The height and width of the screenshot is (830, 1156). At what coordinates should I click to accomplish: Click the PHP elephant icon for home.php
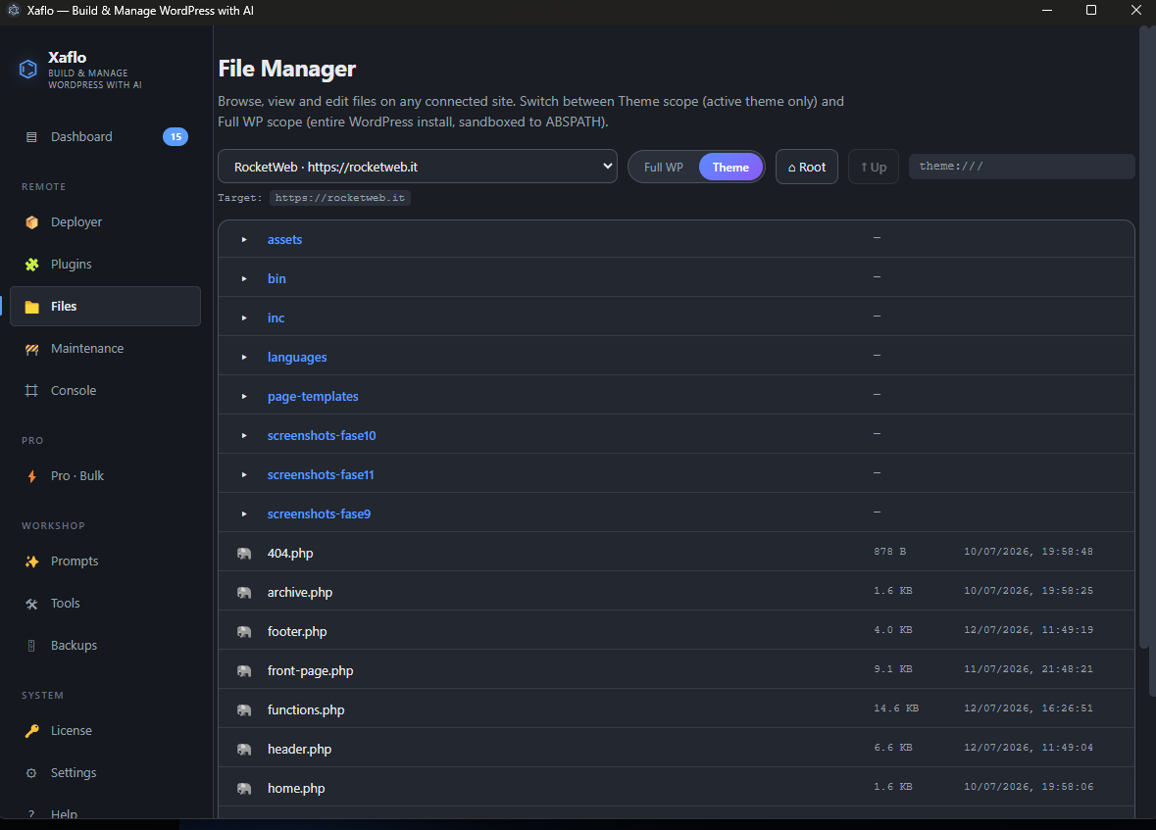coord(244,789)
